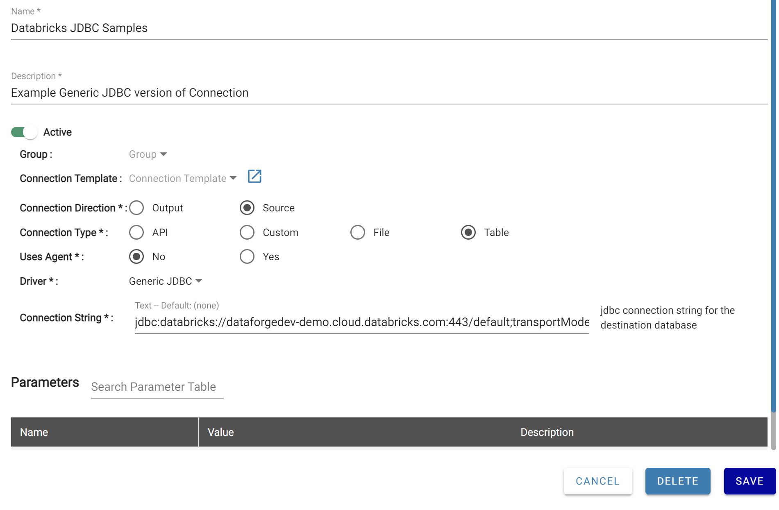Choose File as the connection type
The image size is (779, 510).
tap(358, 233)
